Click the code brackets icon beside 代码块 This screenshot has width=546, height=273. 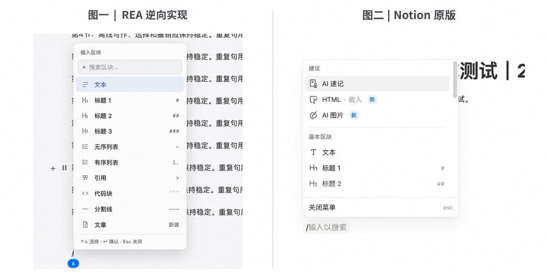pyautogui.click(x=85, y=193)
